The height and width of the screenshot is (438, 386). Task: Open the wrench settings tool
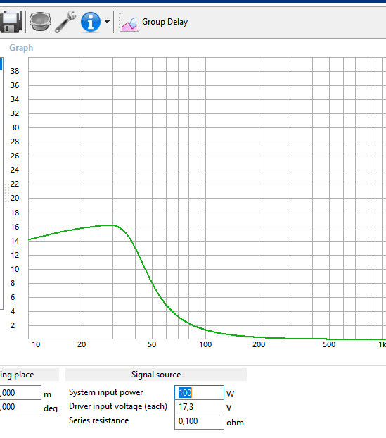[x=65, y=22]
